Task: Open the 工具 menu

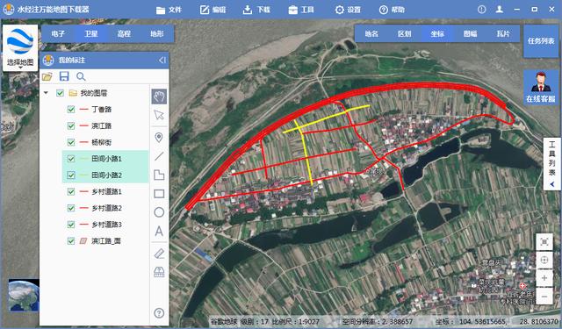Action: [x=301, y=10]
